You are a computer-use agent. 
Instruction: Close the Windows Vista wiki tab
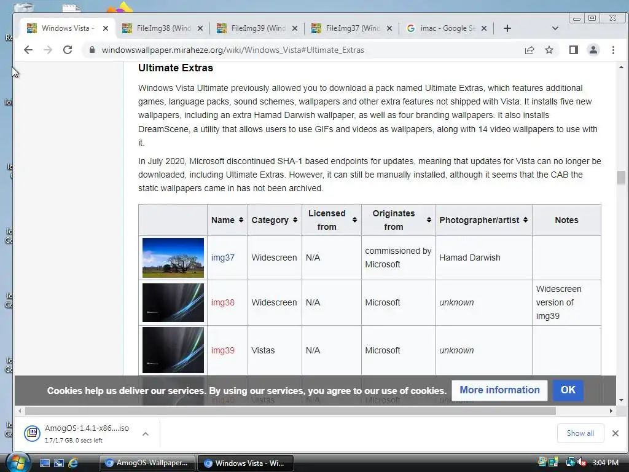tap(106, 28)
